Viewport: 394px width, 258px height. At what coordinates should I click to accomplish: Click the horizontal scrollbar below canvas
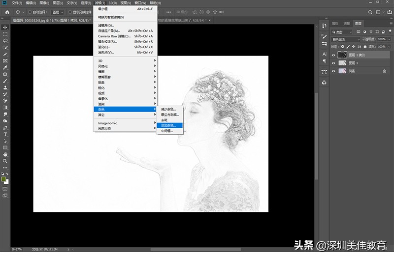click(x=196, y=250)
